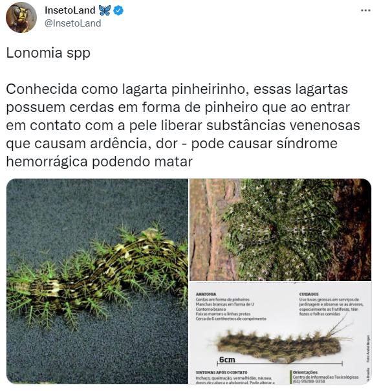Click the blue verified badge icon
This screenshot has width=379, height=391.
(x=118, y=10)
